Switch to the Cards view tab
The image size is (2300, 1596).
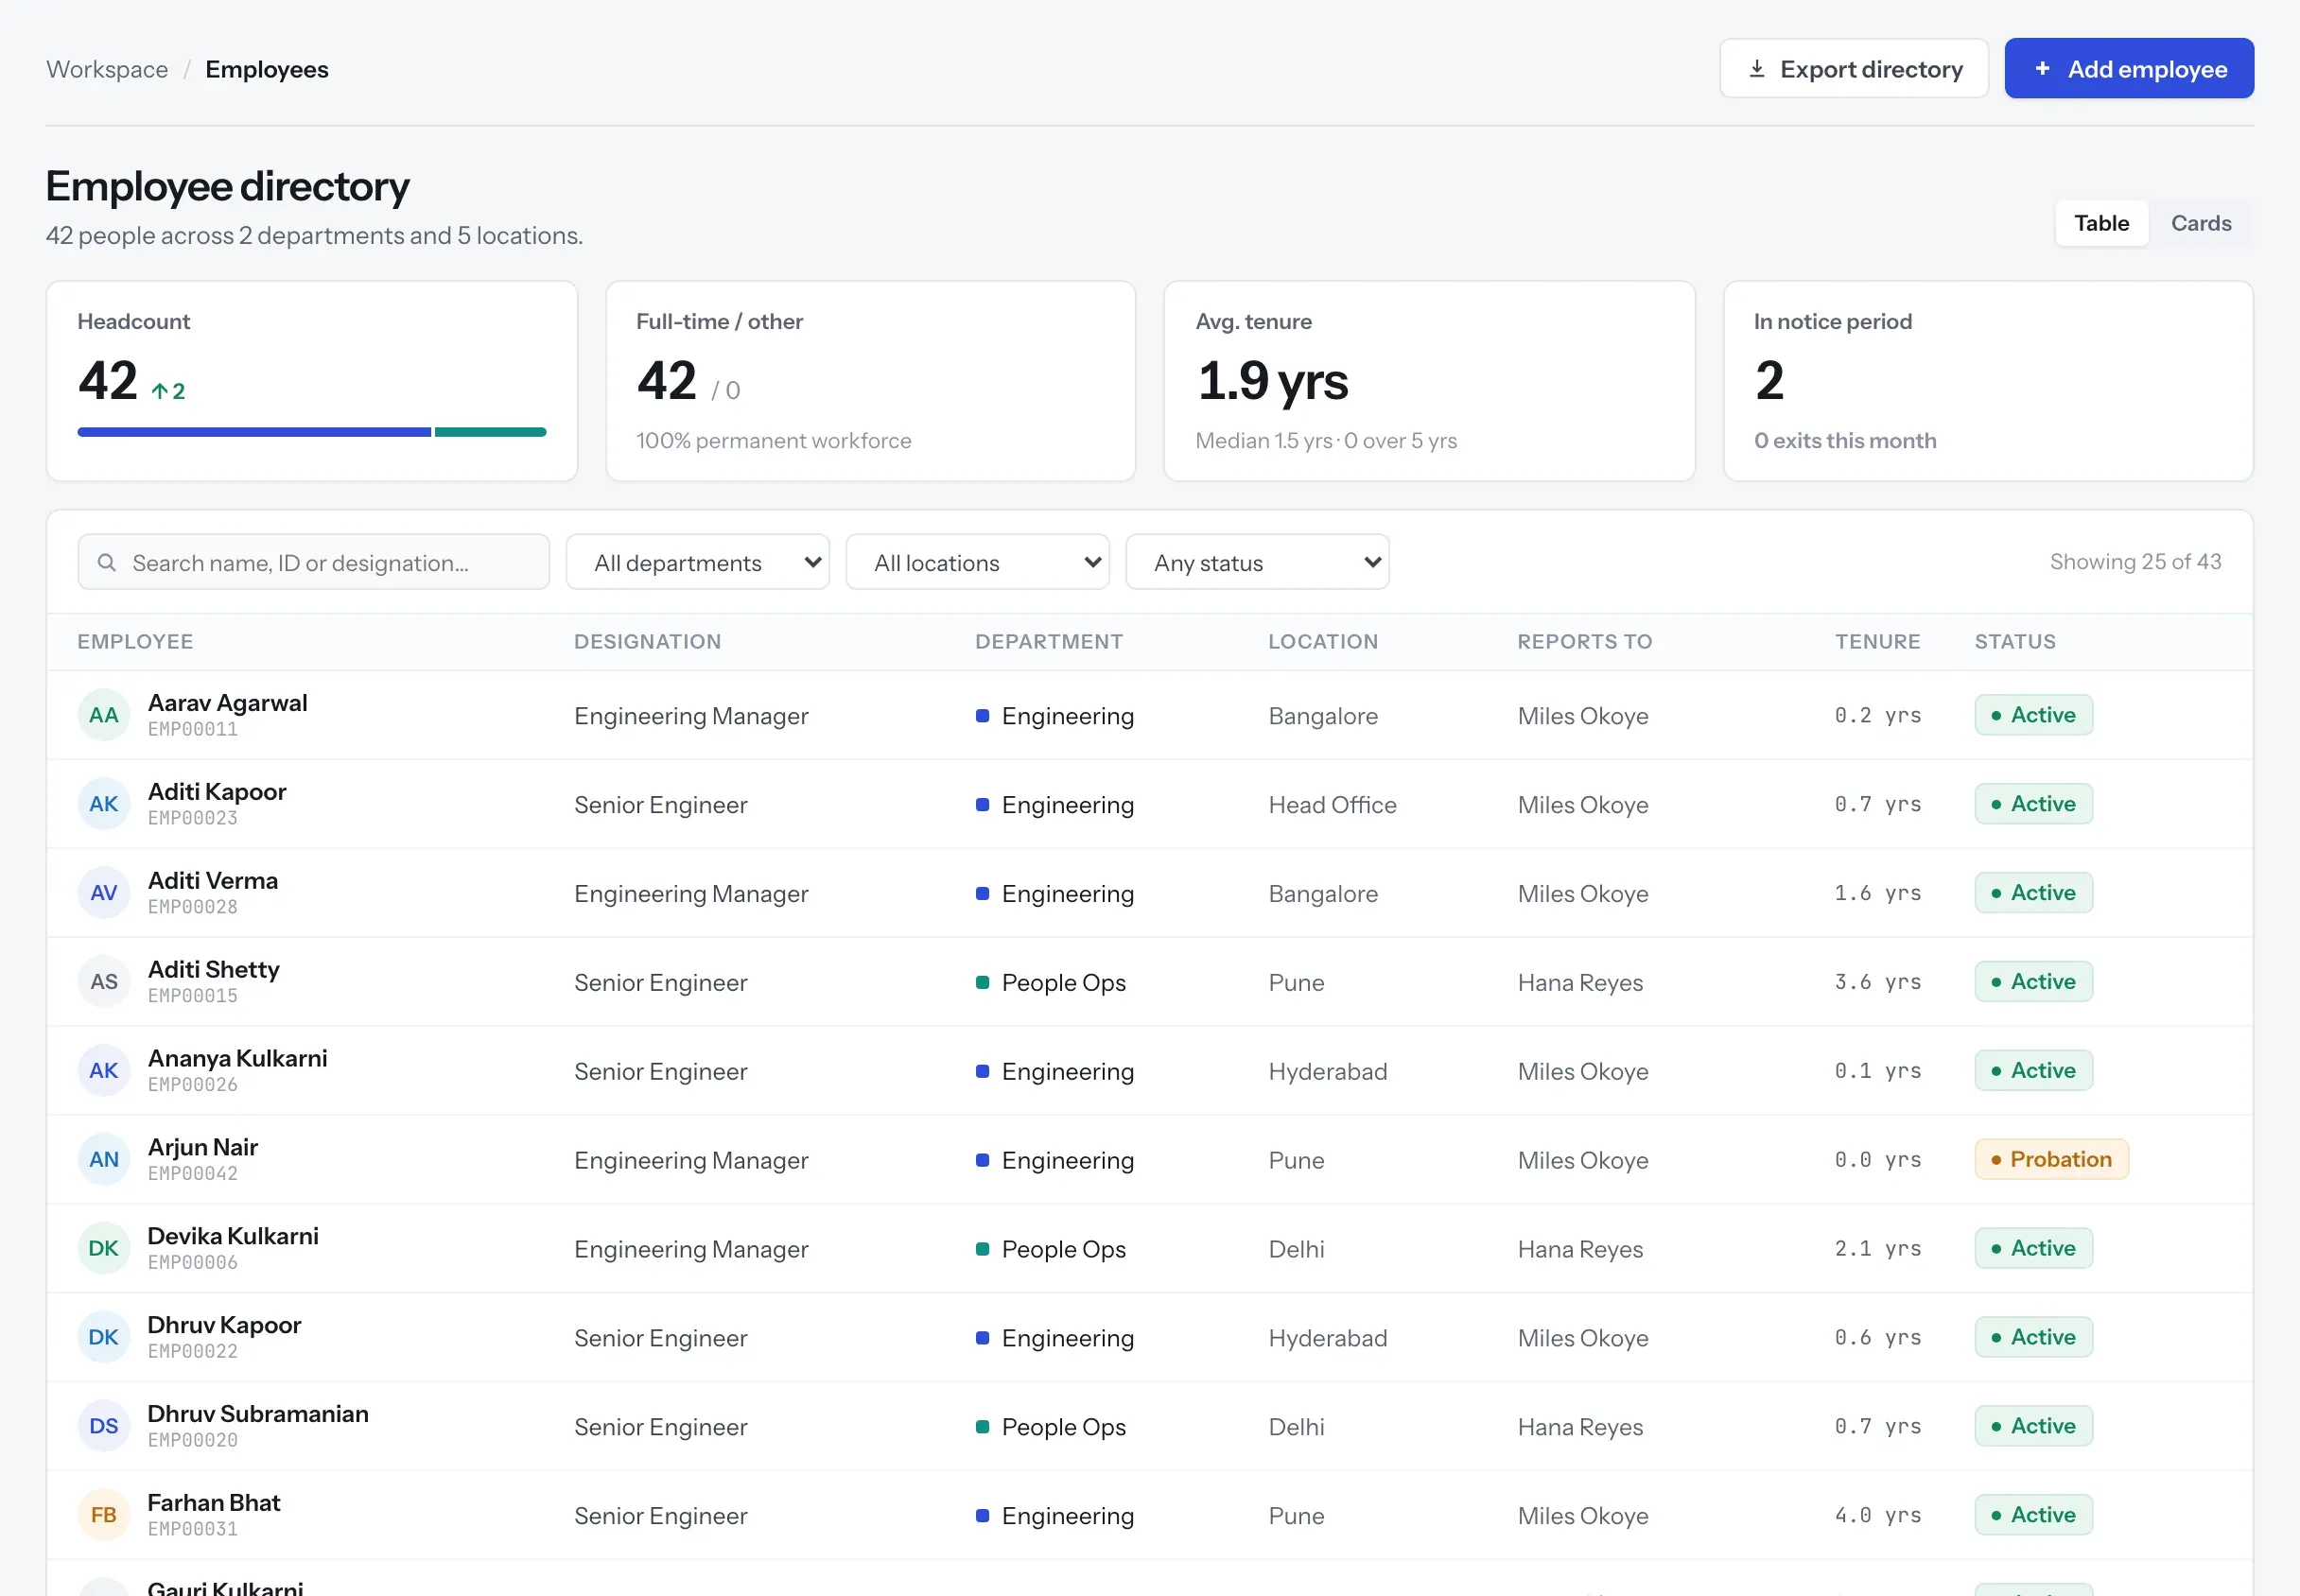pyautogui.click(x=2201, y=223)
